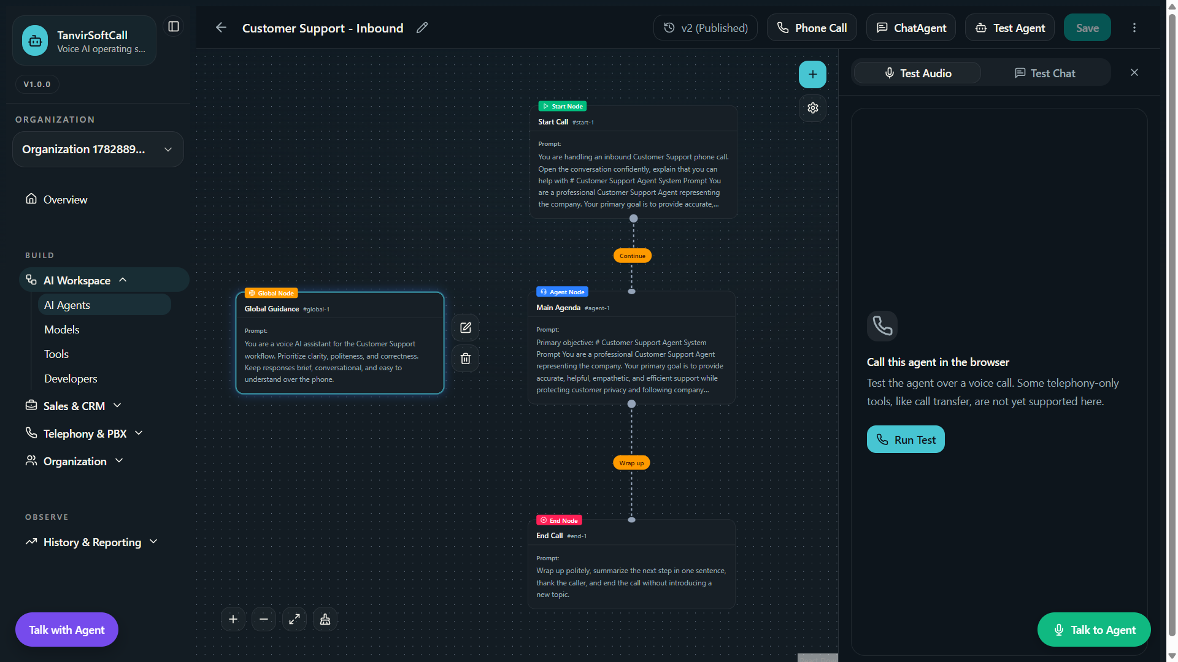Click the phone icon in test panel
Screen dimensions: 1178x662
click(x=882, y=325)
